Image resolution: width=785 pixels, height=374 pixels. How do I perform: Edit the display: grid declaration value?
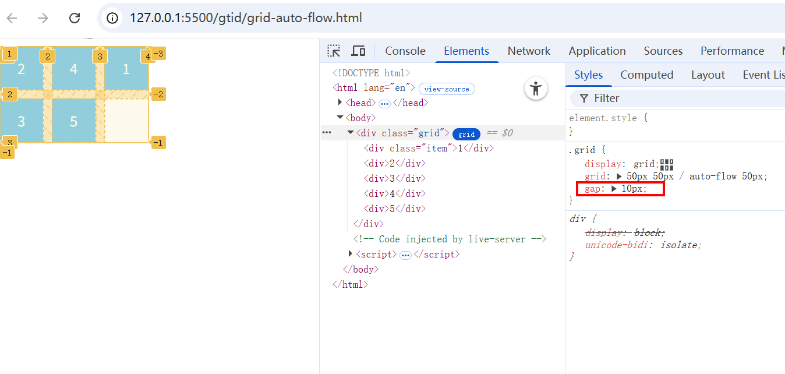click(645, 164)
